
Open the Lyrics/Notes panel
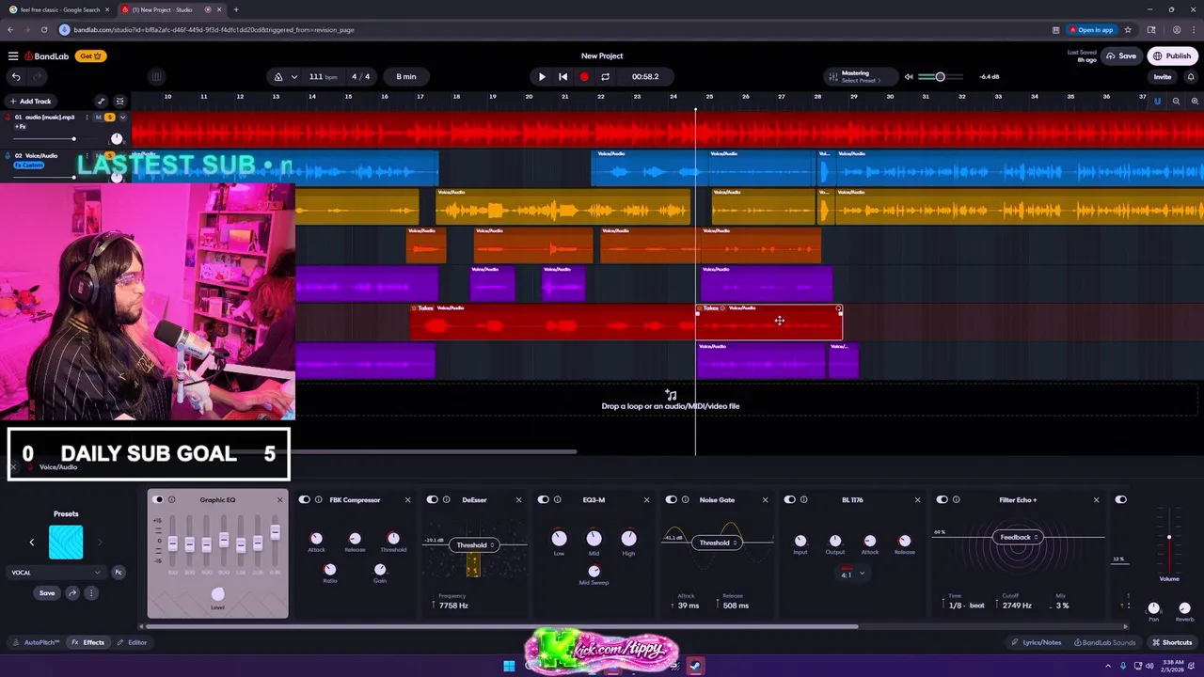point(1037,642)
